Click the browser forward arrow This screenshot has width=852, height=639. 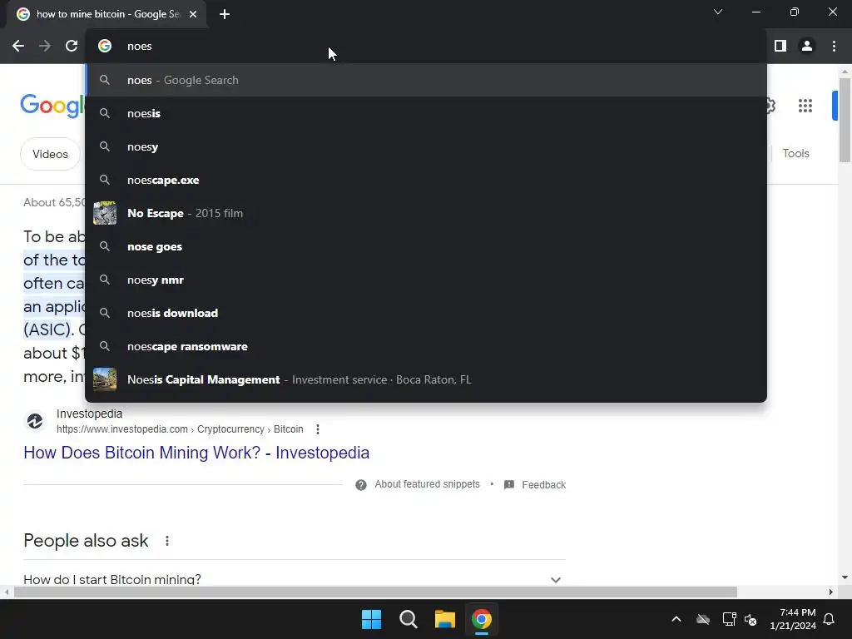click(x=45, y=47)
